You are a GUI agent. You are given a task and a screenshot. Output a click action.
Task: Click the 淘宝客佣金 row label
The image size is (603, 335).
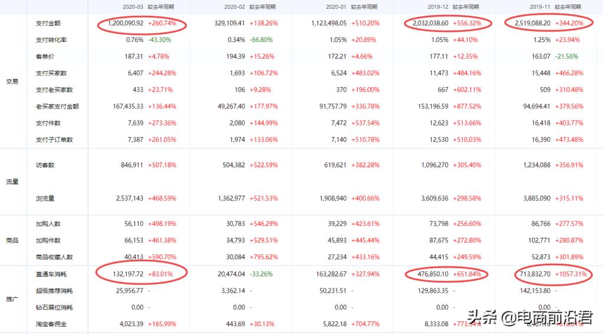tap(52, 323)
